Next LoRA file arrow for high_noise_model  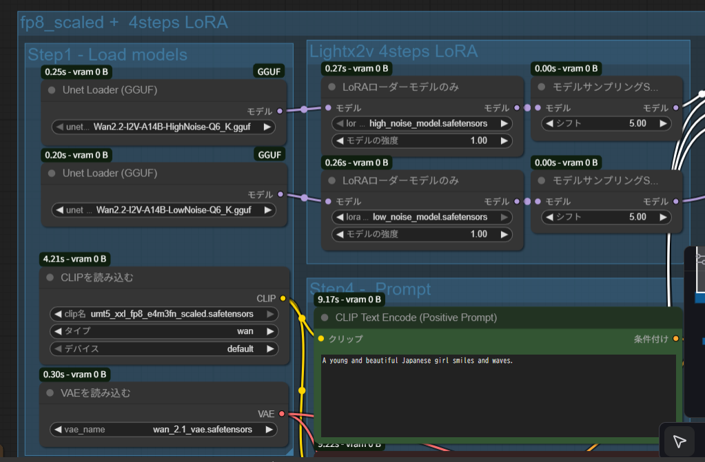pos(504,123)
